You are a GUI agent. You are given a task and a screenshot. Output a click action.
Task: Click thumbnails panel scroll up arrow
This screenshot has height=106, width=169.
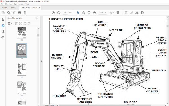tap(38, 28)
